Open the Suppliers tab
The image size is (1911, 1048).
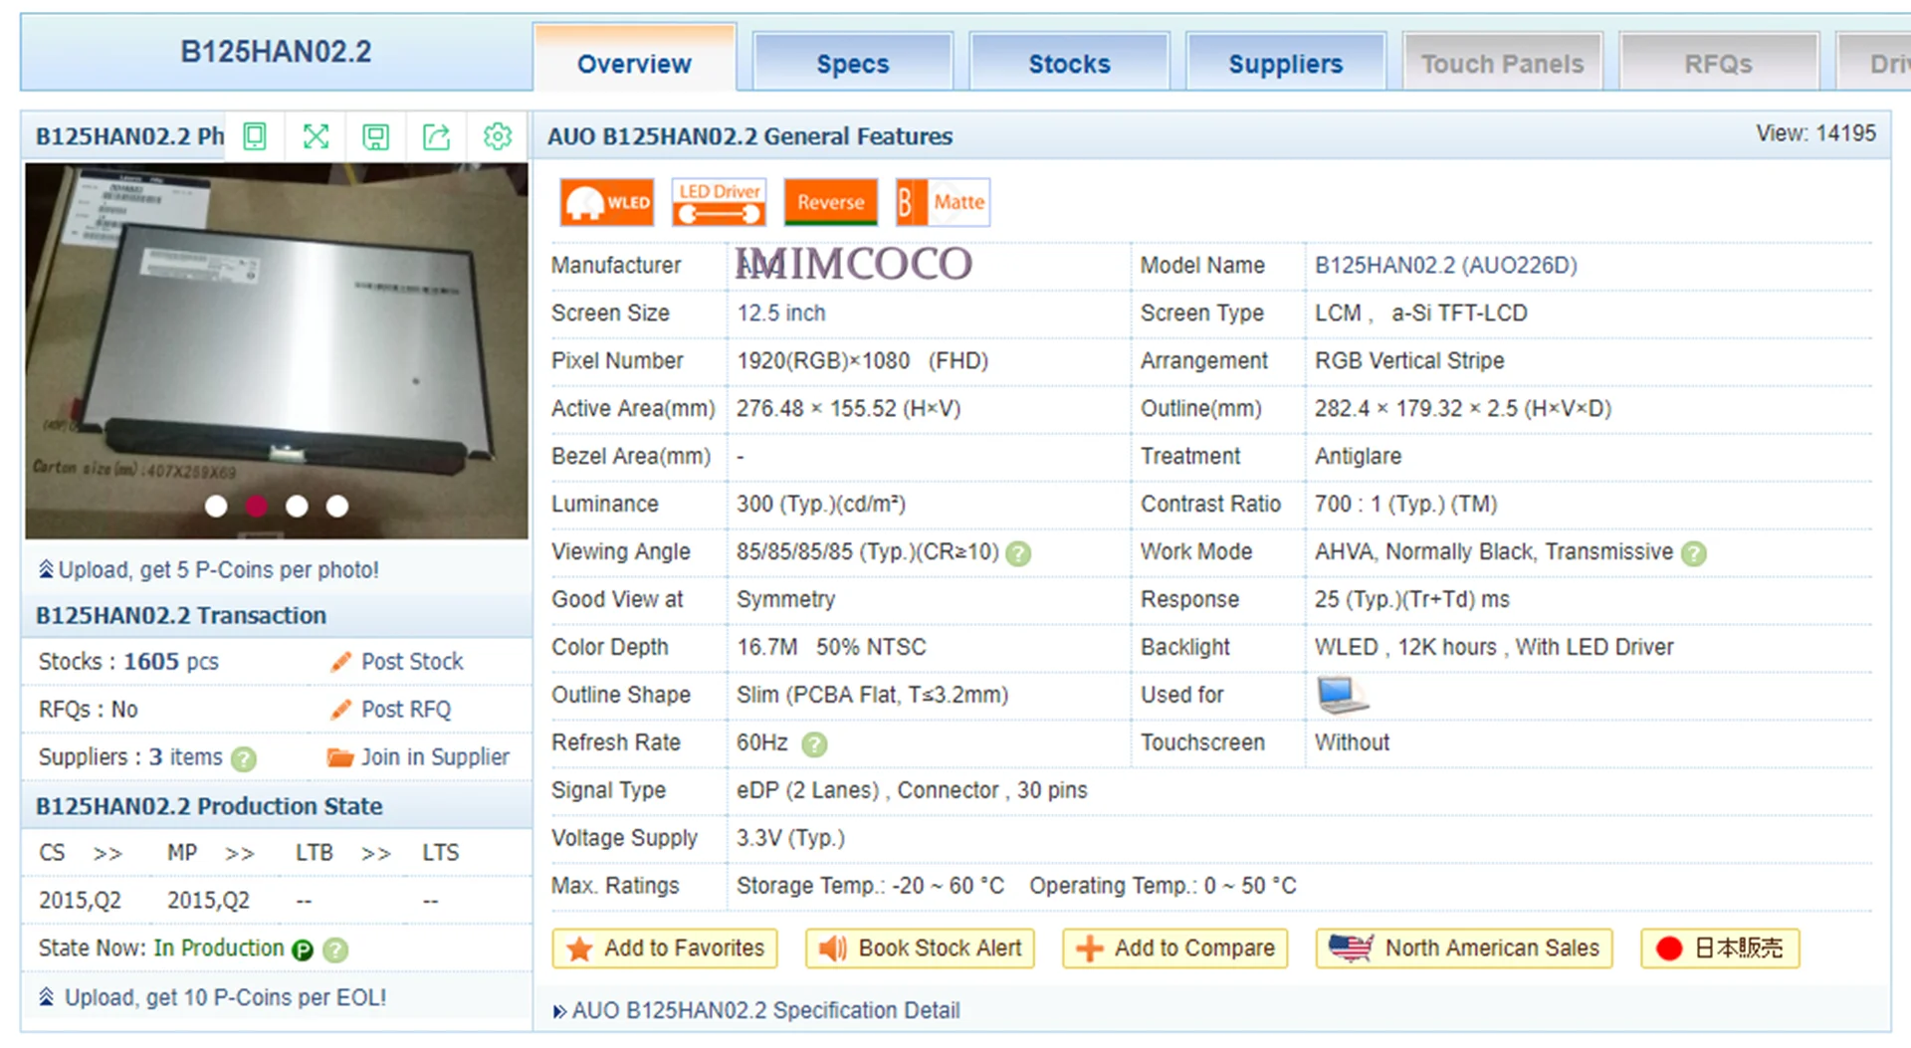(x=1286, y=63)
